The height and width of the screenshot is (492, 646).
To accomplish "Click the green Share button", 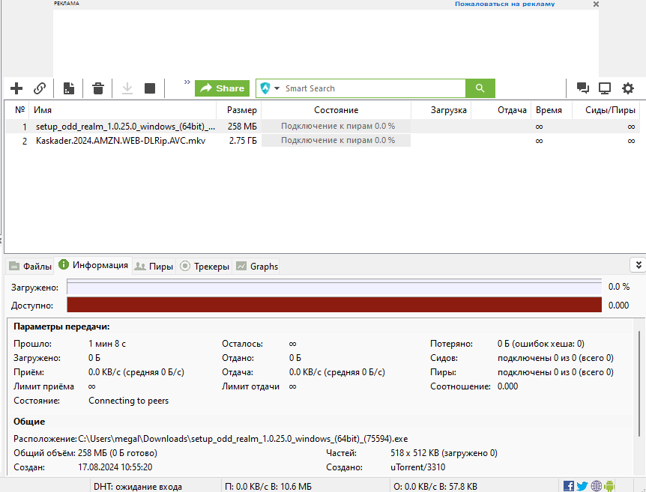I will [222, 88].
